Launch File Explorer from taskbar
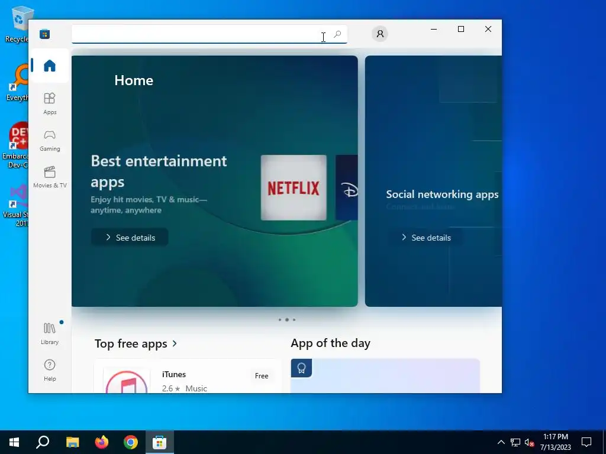 [x=72, y=442]
